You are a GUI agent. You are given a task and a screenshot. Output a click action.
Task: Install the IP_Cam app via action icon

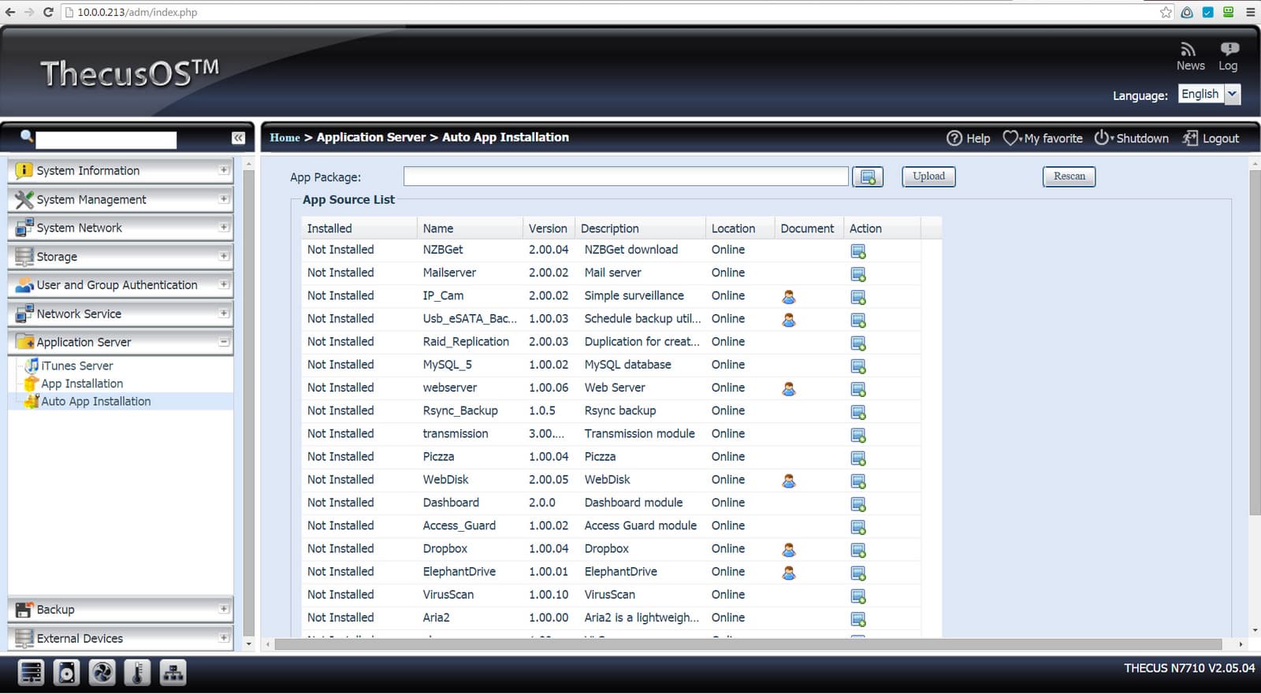click(x=858, y=297)
